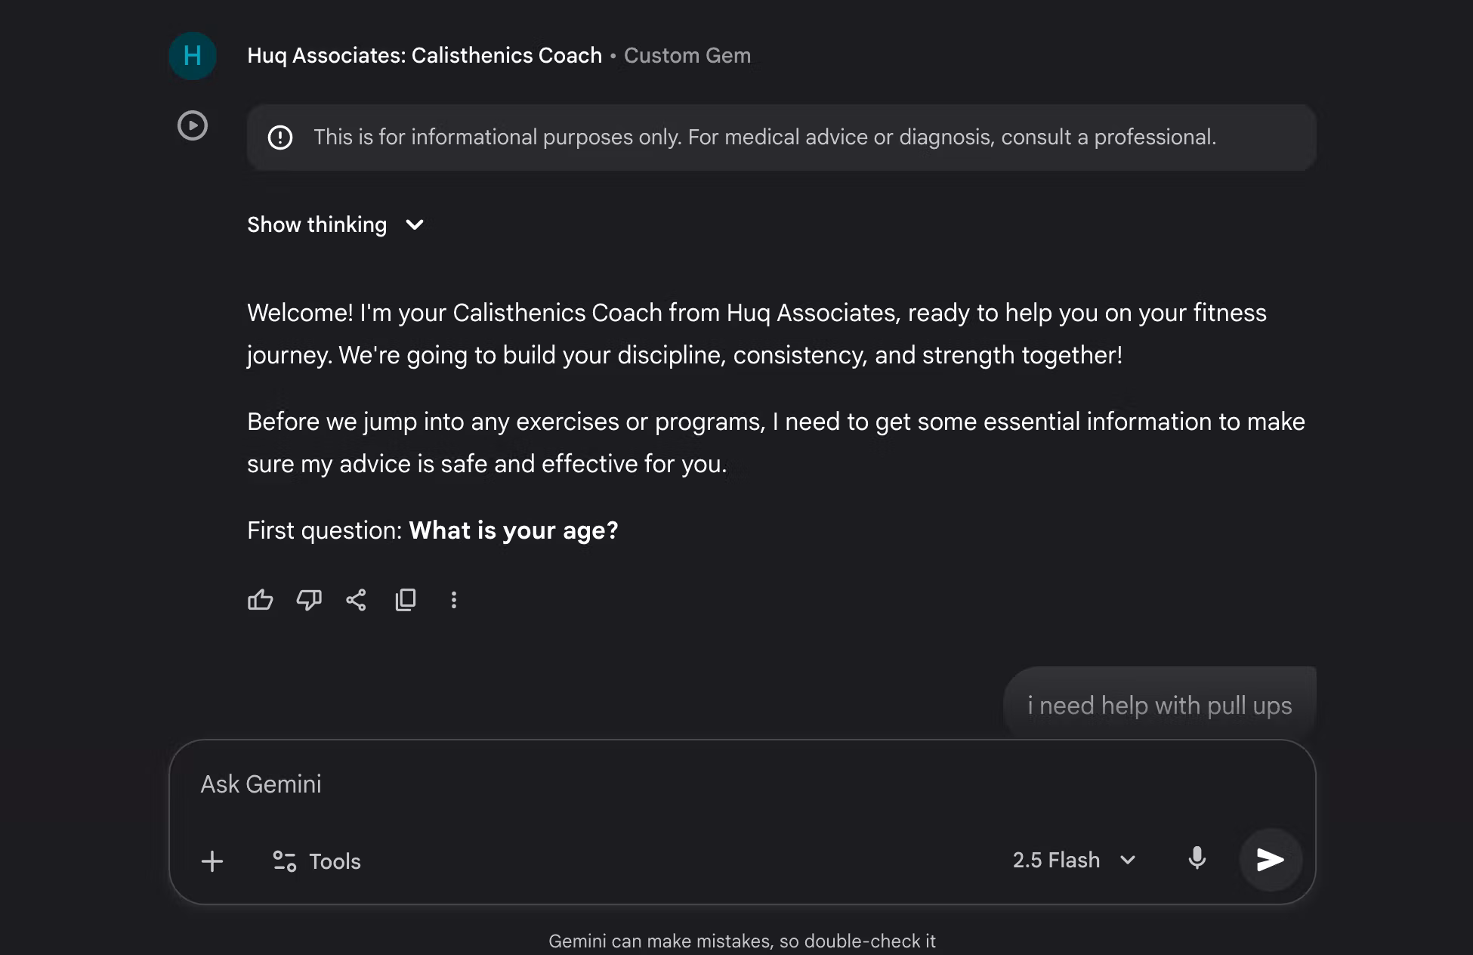Play the response audio with listen icon
The image size is (1473, 955).
click(x=193, y=125)
